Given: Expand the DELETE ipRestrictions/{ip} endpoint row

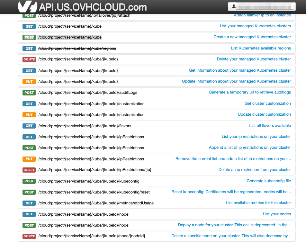Looking at the screenshot, I should tap(94, 170).
